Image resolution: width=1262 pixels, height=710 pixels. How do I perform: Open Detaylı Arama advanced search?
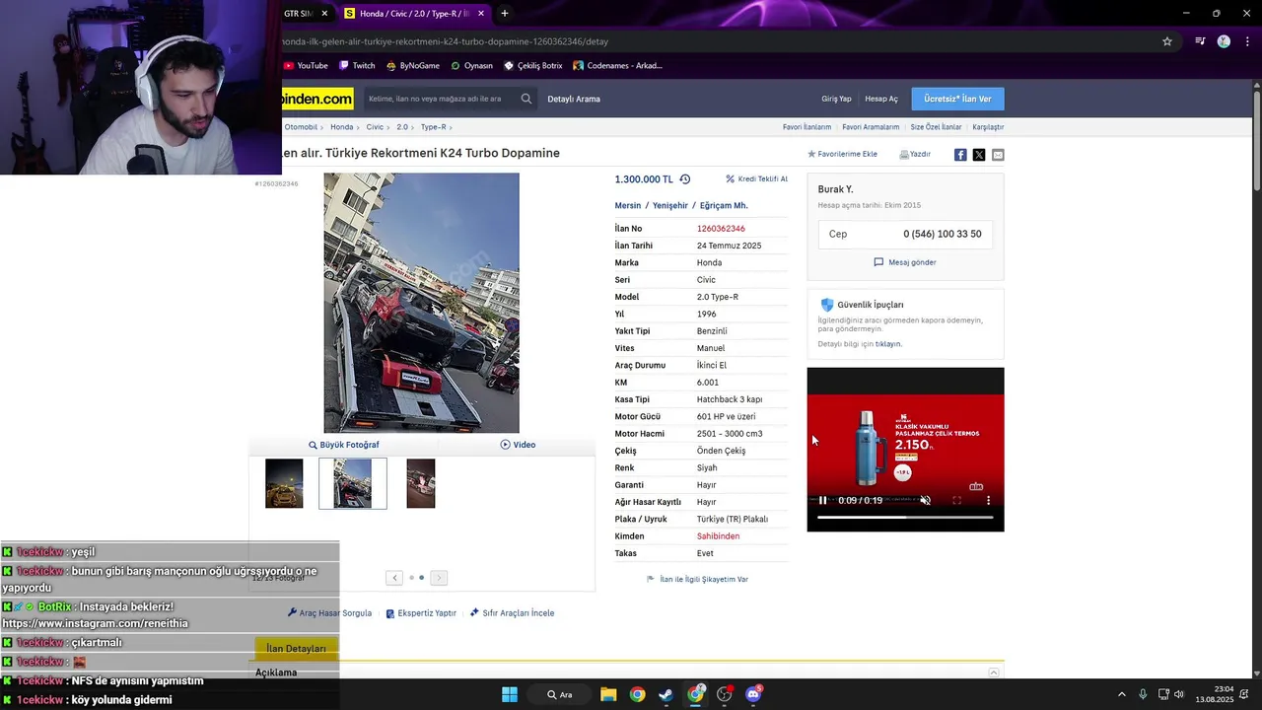click(574, 99)
